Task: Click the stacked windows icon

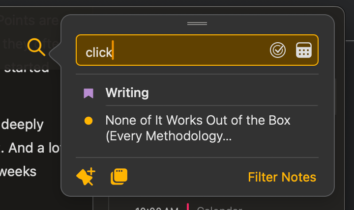Action: 119,177
